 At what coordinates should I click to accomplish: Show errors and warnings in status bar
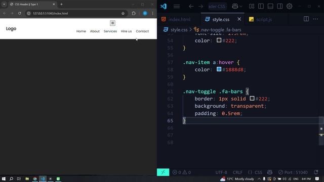pyautogui.click(x=181, y=172)
